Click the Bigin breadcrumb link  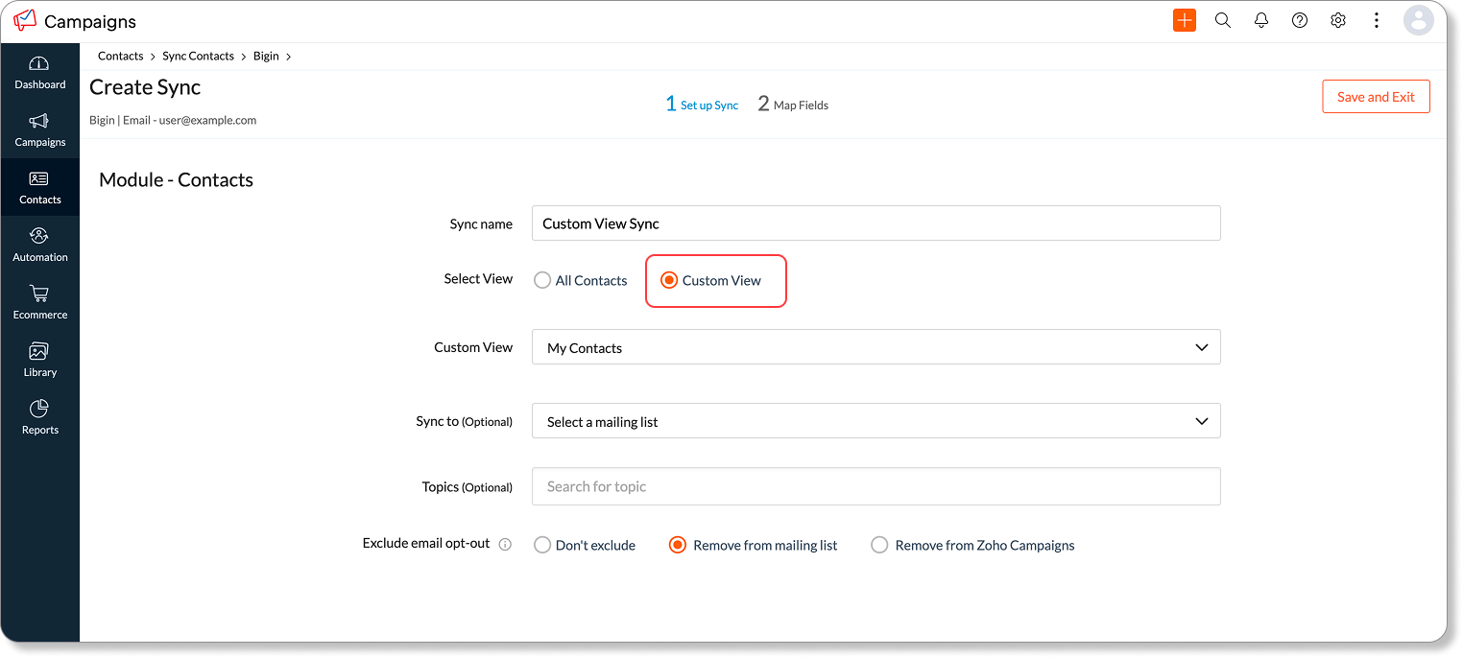pyautogui.click(x=266, y=56)
